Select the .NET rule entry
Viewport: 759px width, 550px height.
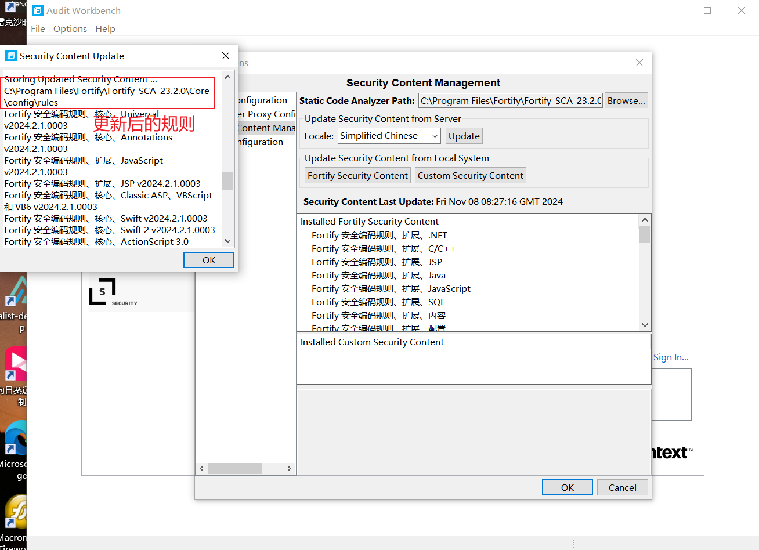click(379, 235)
